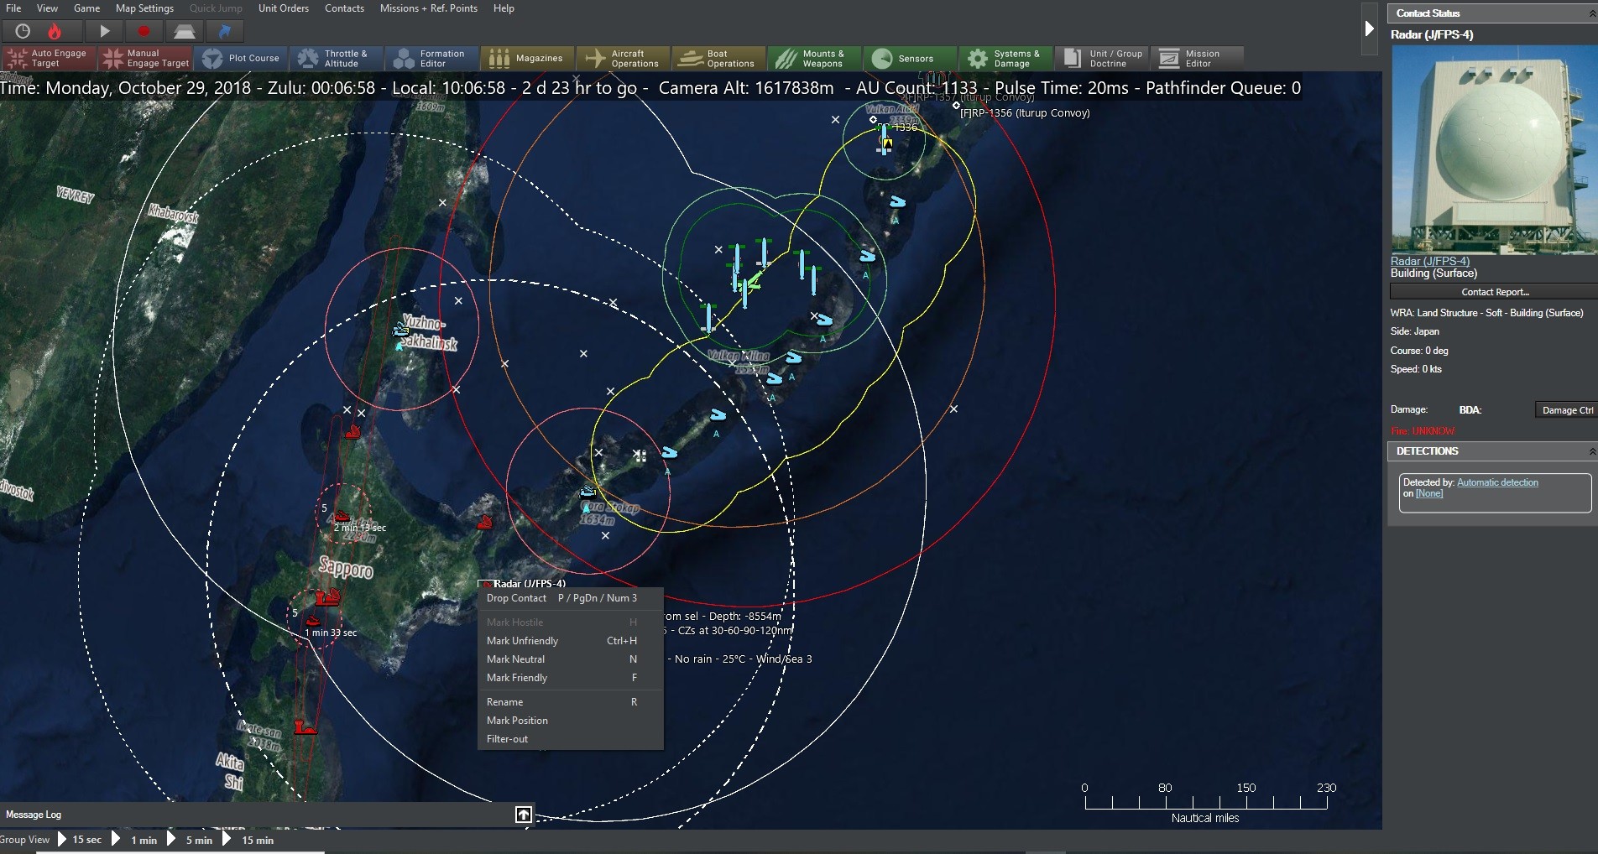Open the Automatic detection link
The image size is (1598, 854).
click(x=1496, y=482)
